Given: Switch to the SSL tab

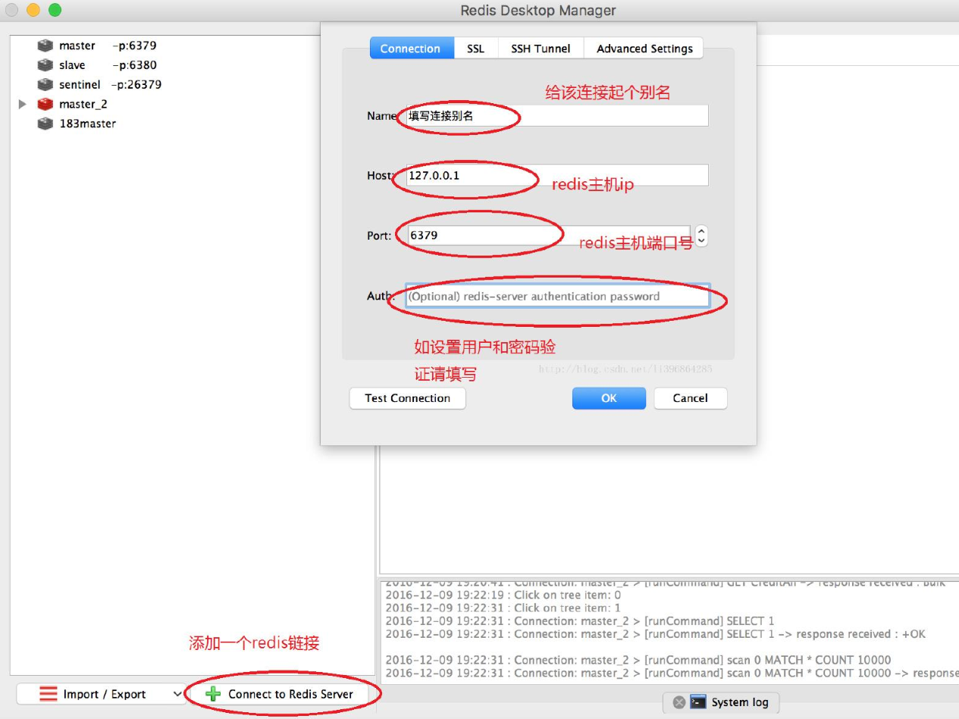Looking at the screenshot, I should pos(475,49).
